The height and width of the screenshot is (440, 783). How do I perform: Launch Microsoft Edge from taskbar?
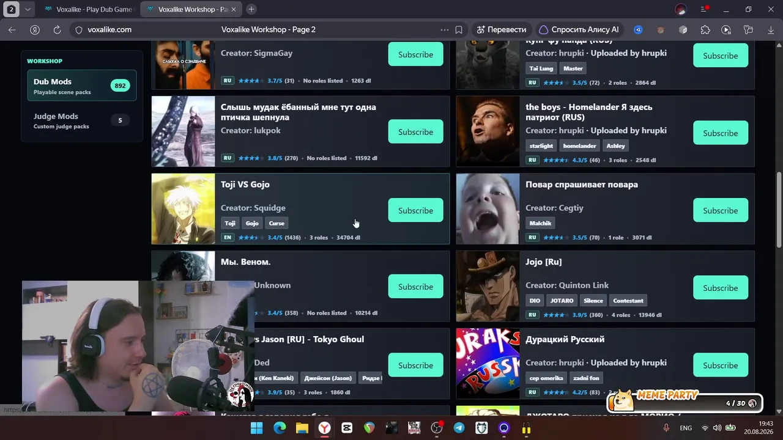pyautogui.click(x=280, y=428)
